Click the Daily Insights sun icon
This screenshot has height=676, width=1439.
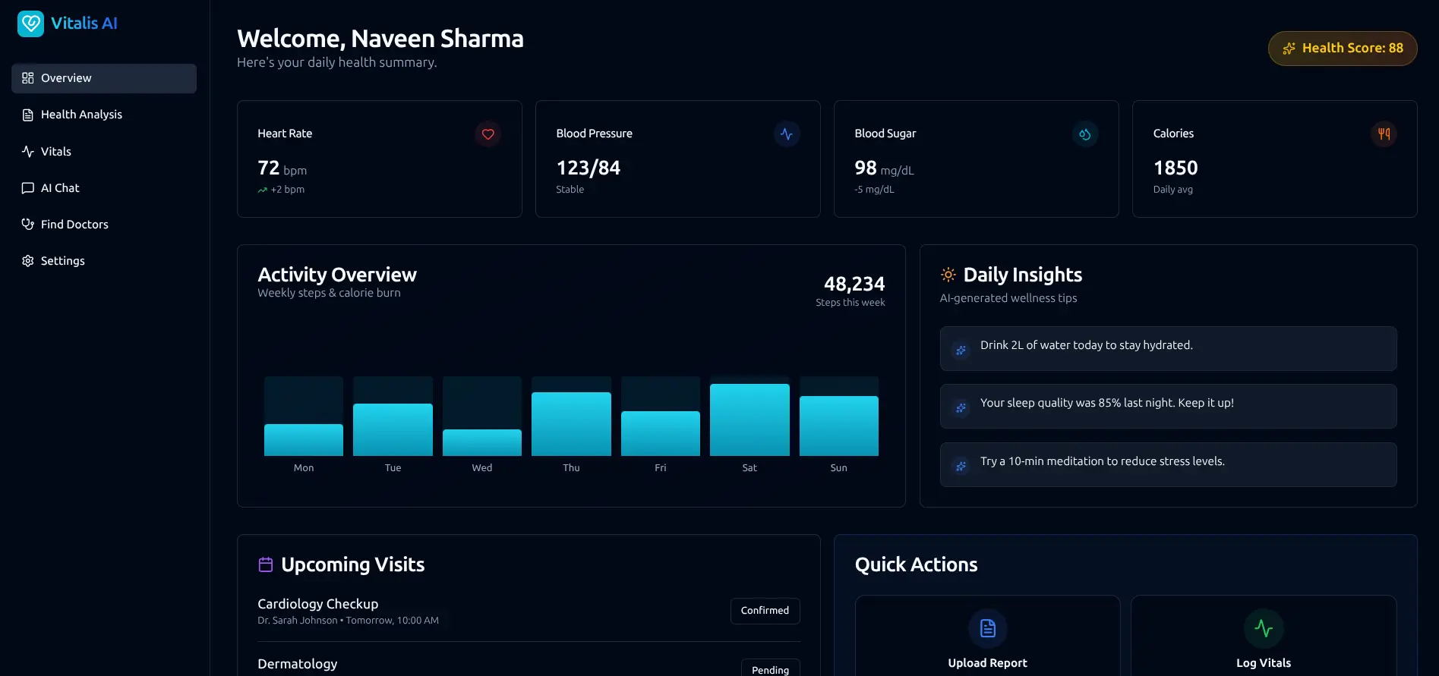tap(948, 275)
